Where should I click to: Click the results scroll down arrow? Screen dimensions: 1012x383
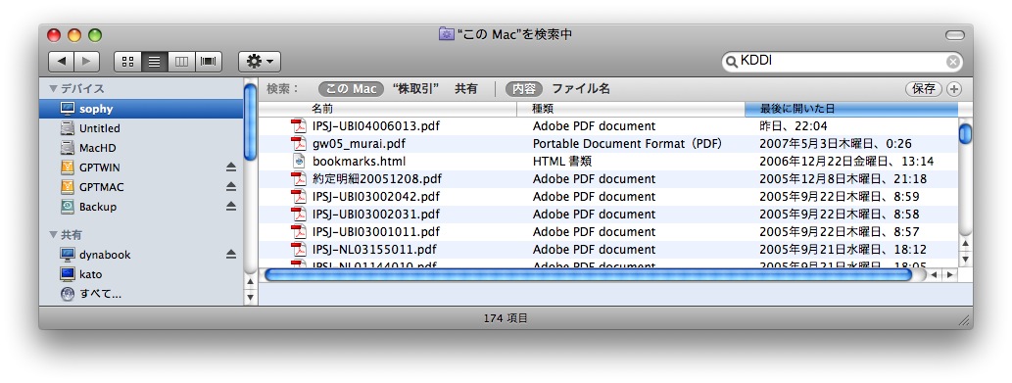click(965, 259)
